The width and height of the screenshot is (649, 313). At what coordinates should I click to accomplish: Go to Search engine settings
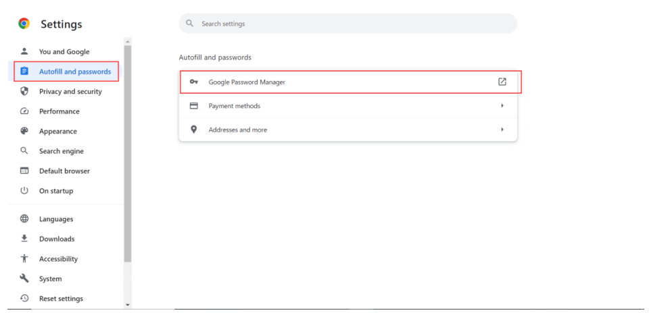pyautogui.click(x=61, y=151)
